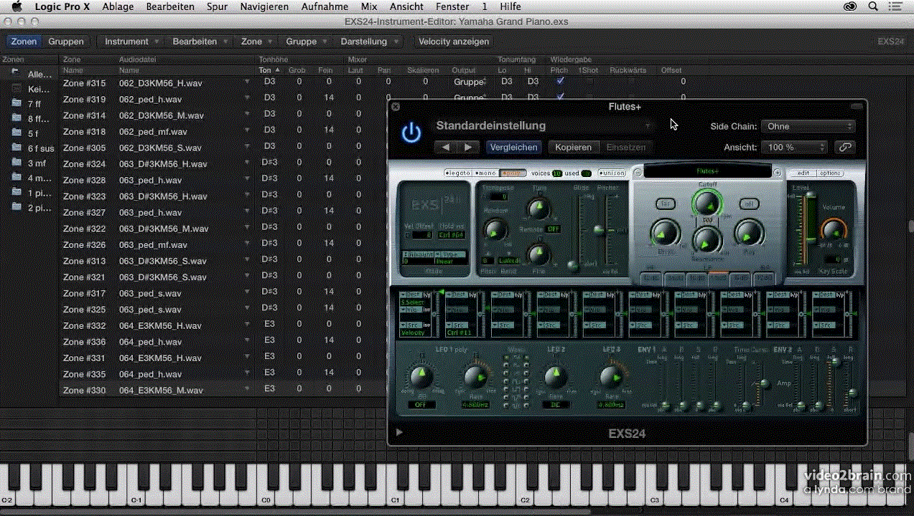Open the Ablage menu
Viewport: 914px width, 516px height.
click(x=118, y=6)
